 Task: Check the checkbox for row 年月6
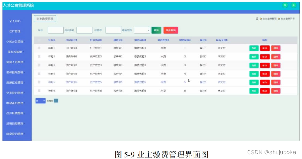39,90
